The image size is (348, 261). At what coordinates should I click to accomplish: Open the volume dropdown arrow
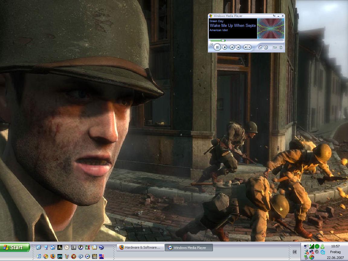250,47
